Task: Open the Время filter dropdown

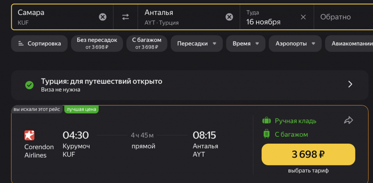Action: (x=246, y=44)
